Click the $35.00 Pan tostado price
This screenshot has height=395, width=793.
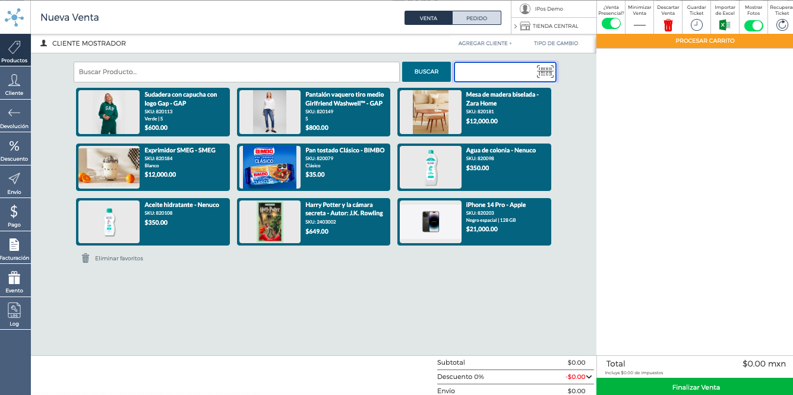click(x=315, y=174)
